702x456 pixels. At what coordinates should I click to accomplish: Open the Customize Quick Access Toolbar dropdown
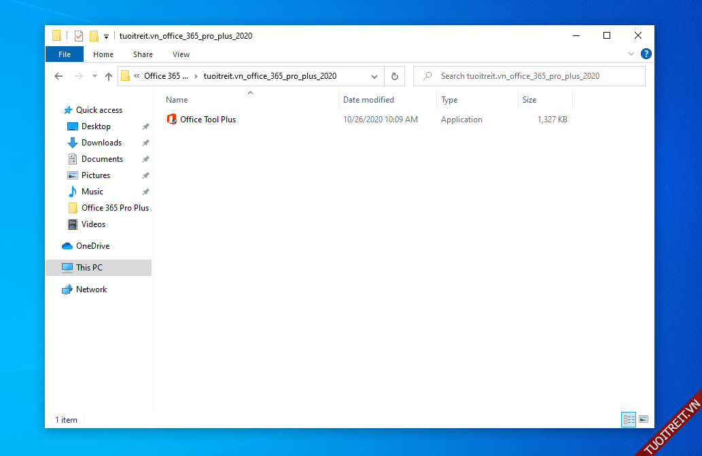click(x=106, y=37)
